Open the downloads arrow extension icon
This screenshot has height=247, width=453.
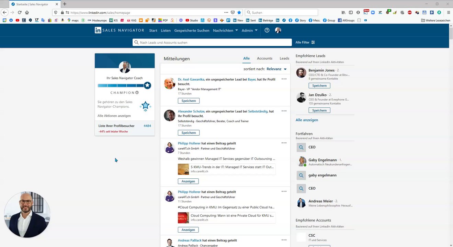coord(432,12)
